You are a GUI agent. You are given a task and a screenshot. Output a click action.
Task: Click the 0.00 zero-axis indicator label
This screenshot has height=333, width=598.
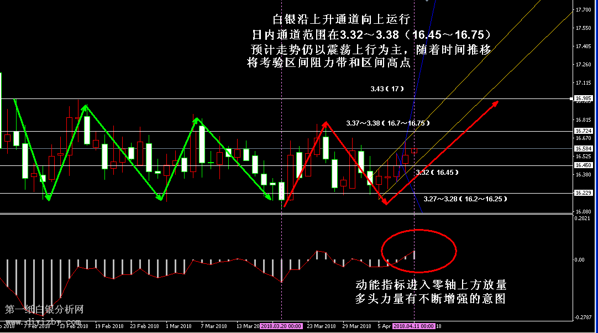point(579,259)
